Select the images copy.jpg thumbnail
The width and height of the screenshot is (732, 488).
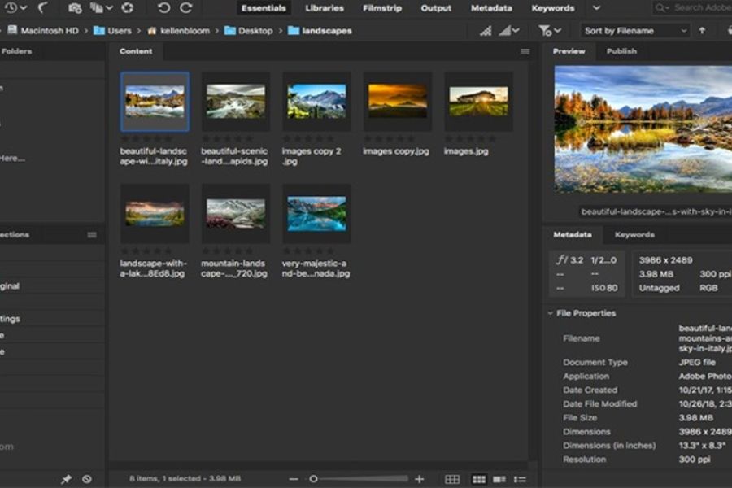point(397,102)
